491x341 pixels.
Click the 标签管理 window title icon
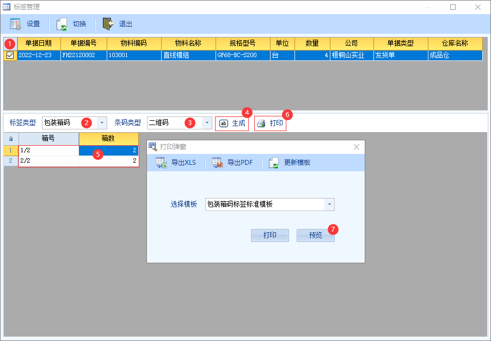(x=7, y=7)
